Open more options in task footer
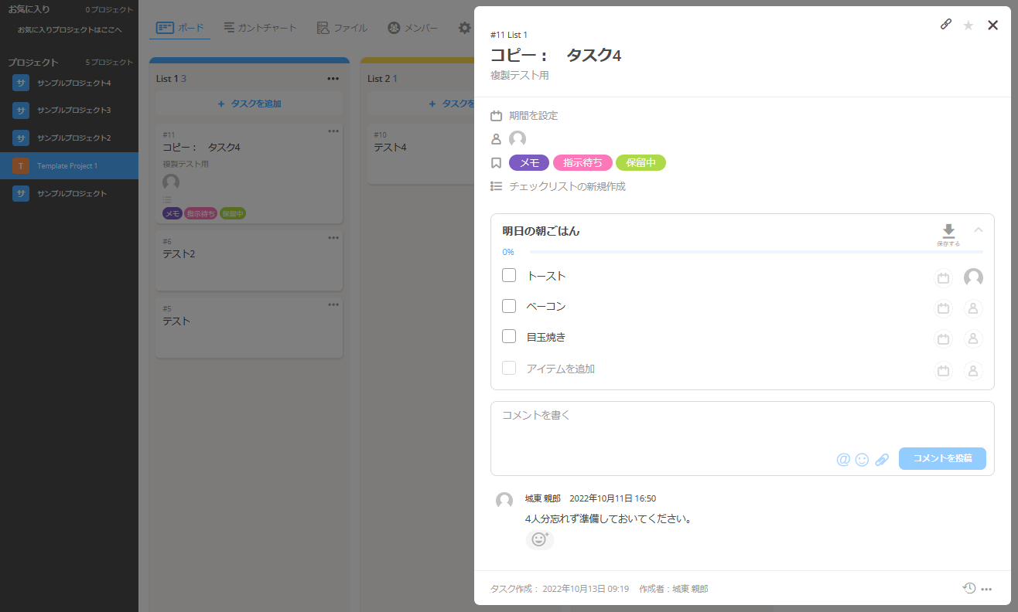The height and width of the screenshot is (612, 1018). point(986,589)
